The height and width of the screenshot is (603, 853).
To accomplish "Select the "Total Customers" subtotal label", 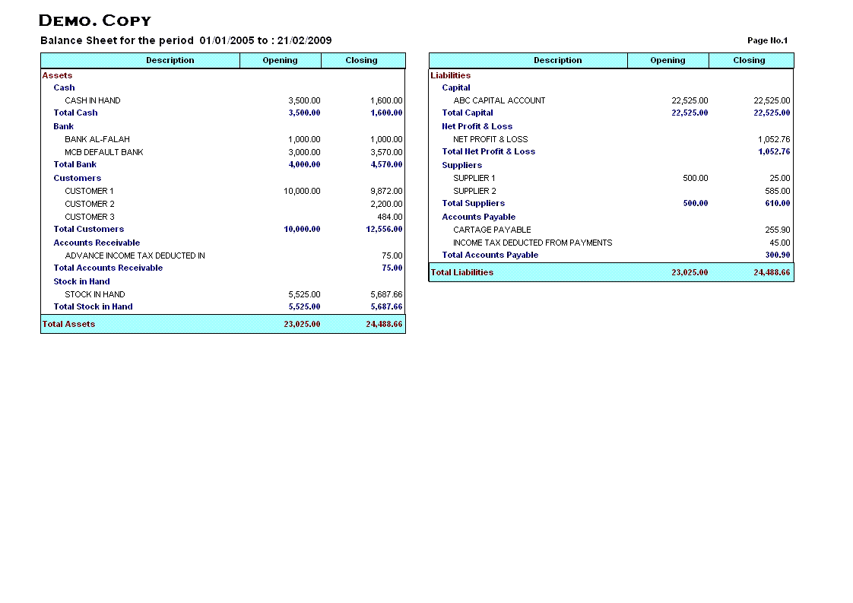I will tap(89, 229).
